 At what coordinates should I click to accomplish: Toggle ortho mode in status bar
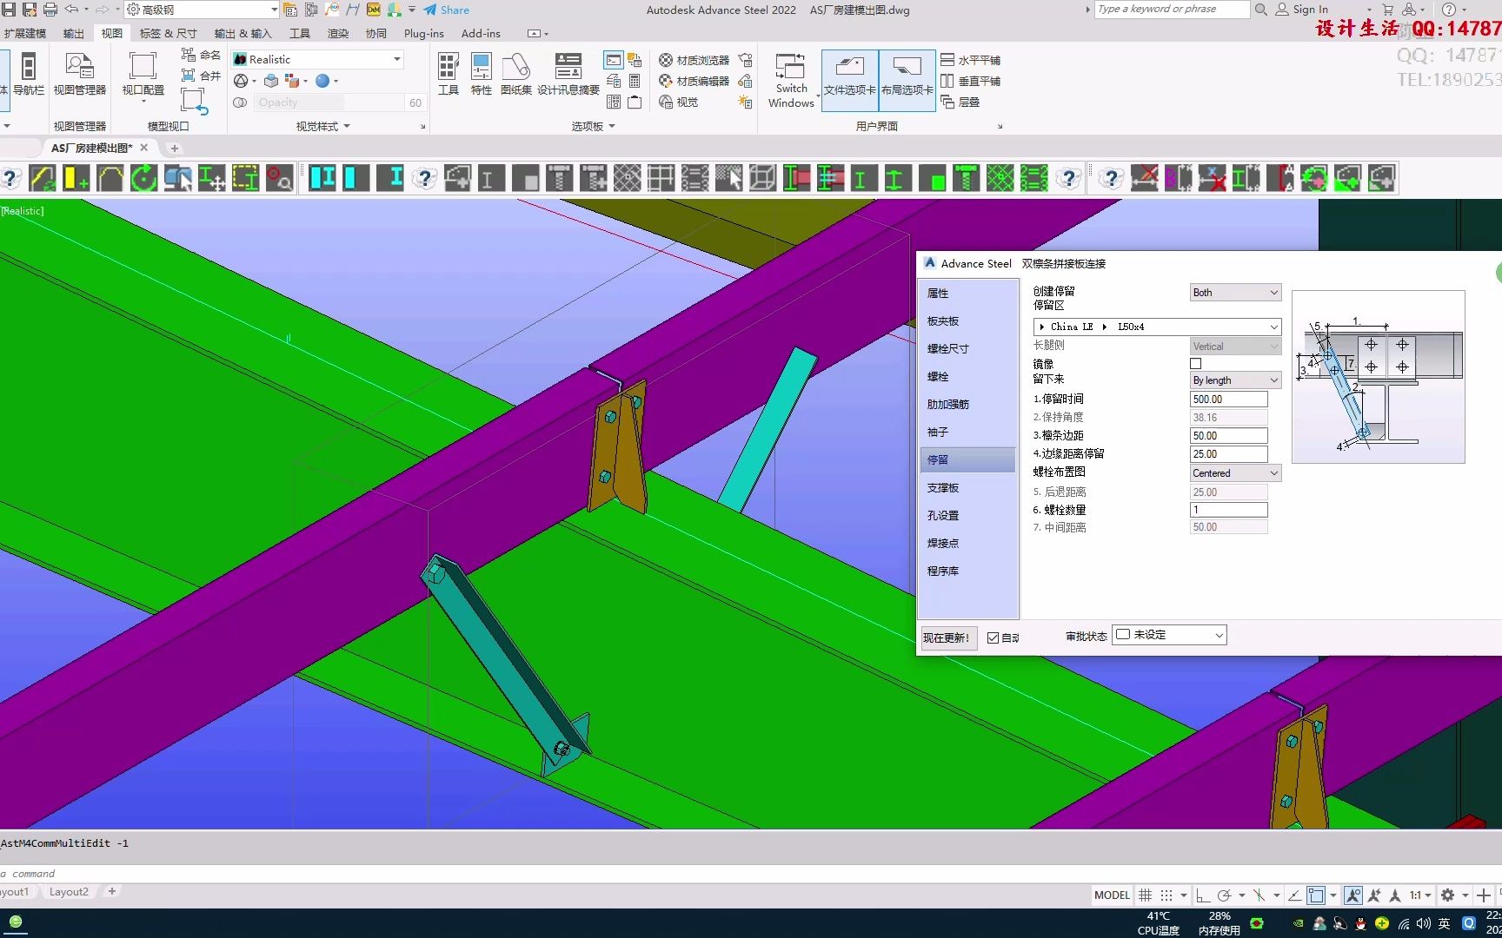1203,895
